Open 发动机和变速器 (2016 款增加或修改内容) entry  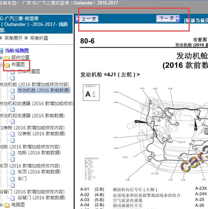click(x=37, y=103)
